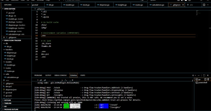
Task: Click the Environment variables comment line
Action: pyautogui.click(x=60, y=33)
